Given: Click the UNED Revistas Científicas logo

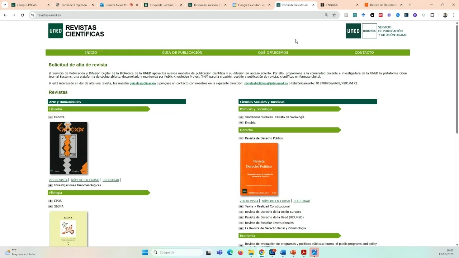Looking at the screenshot, I should (x=76, y=31).
